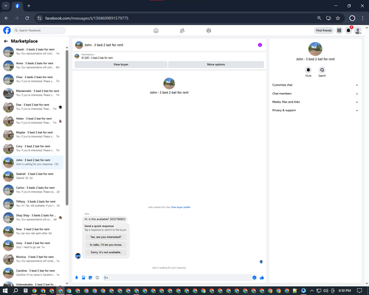Screen dimensions: 369x295
Task: Open the View buyer profile link
Action: (181, 207)
